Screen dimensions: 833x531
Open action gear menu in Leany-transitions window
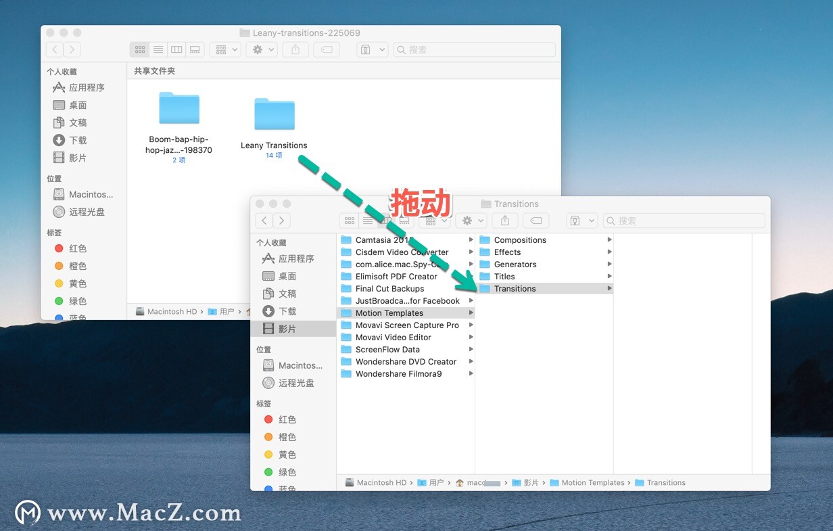tap(261, 49)
